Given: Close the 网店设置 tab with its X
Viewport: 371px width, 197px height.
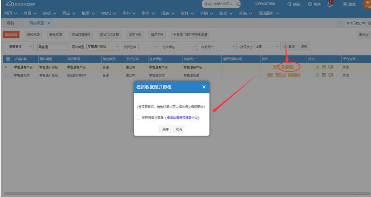Looking at the screenshot, I should point(49,23).
